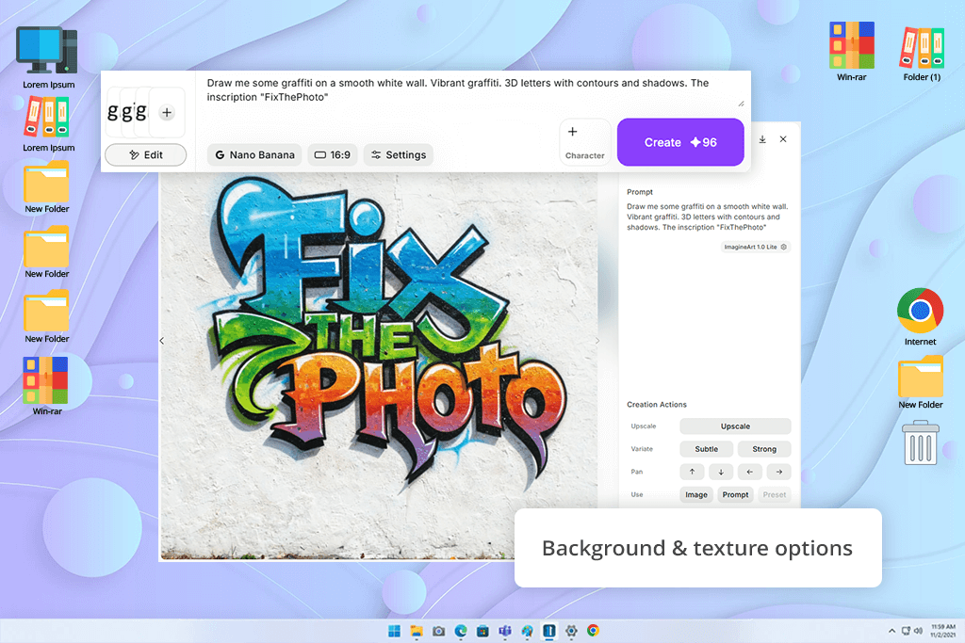Go to the previous image with left chevron

pyautogui.click(x=162, y=341)
